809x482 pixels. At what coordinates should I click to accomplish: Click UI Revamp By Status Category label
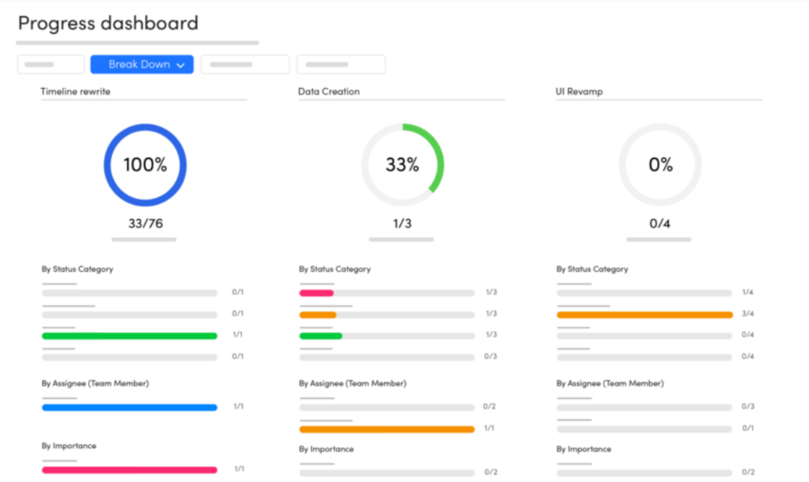click(x=592, y=269)
